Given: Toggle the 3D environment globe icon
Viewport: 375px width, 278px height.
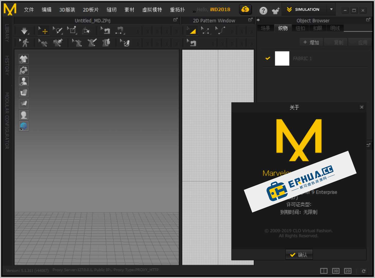Looking at the screenshot, I should point(24,126).
